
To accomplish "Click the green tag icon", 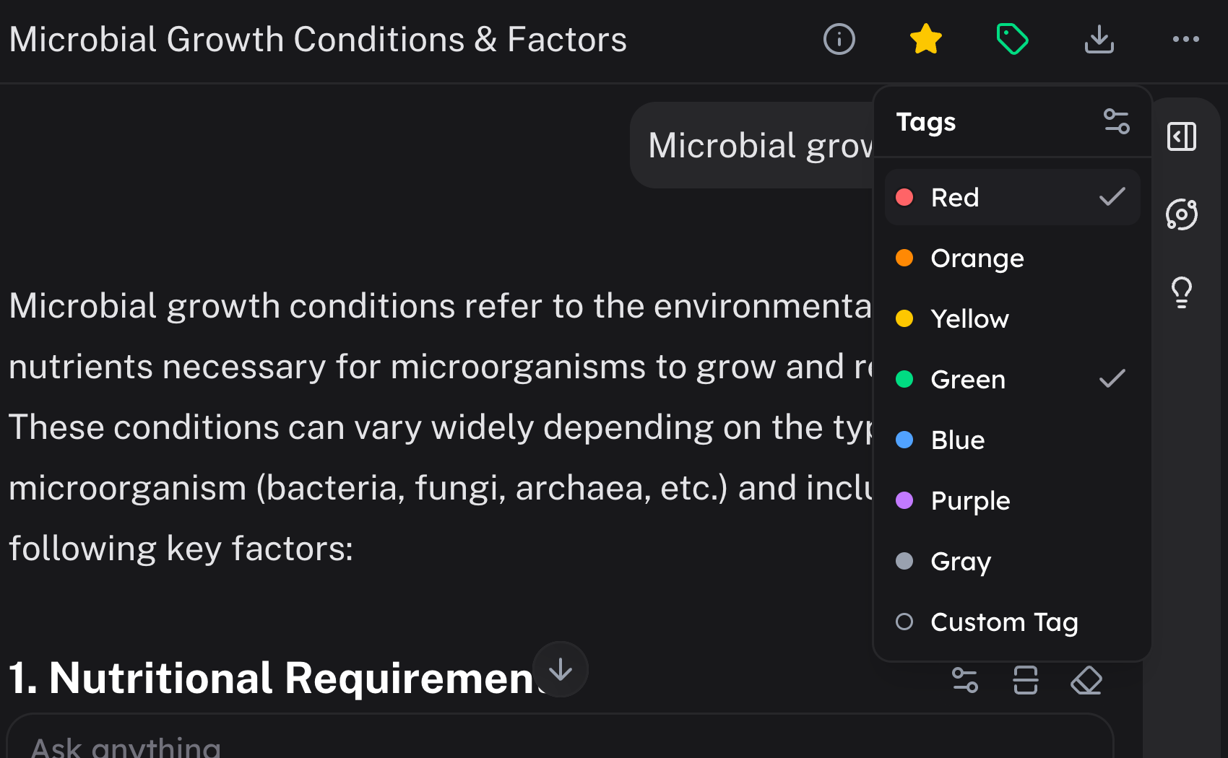I will (x=1012, y=39).
